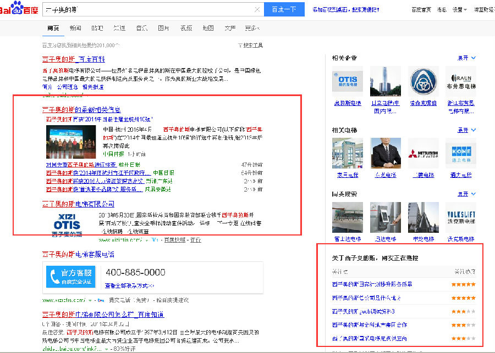Open the 杭州日报 news headline link

pos(81,165)
